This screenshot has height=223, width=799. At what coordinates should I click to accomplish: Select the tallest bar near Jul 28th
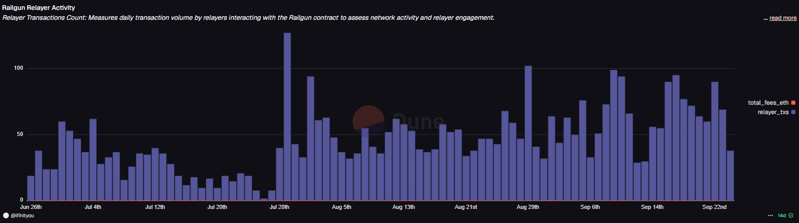pos(287,117)
